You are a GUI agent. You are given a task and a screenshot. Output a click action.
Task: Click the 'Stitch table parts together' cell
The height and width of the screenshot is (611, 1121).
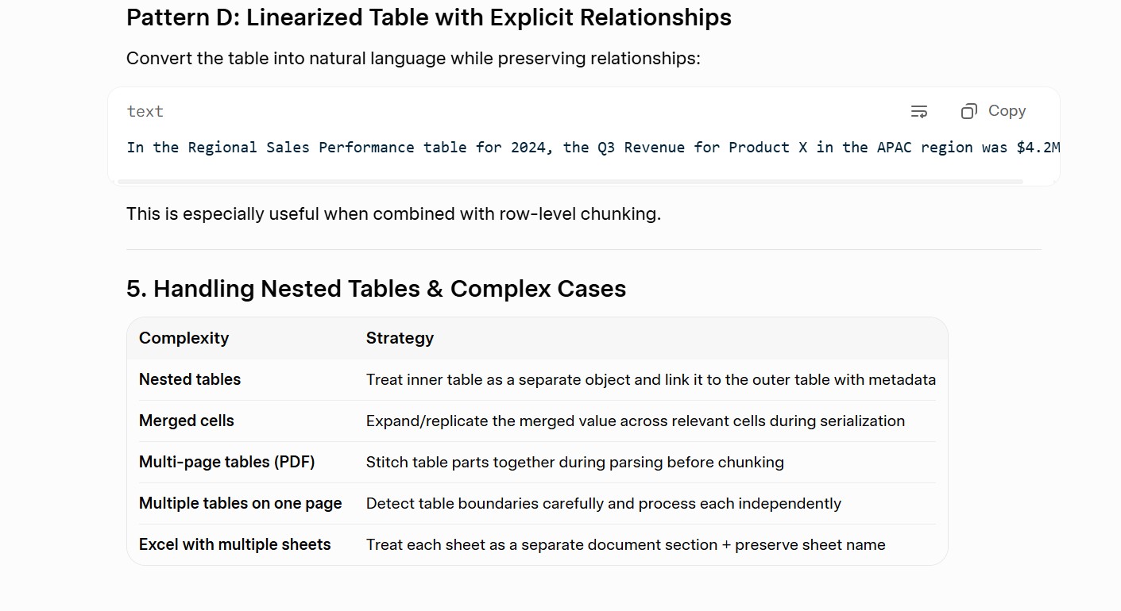coord(575,462)
